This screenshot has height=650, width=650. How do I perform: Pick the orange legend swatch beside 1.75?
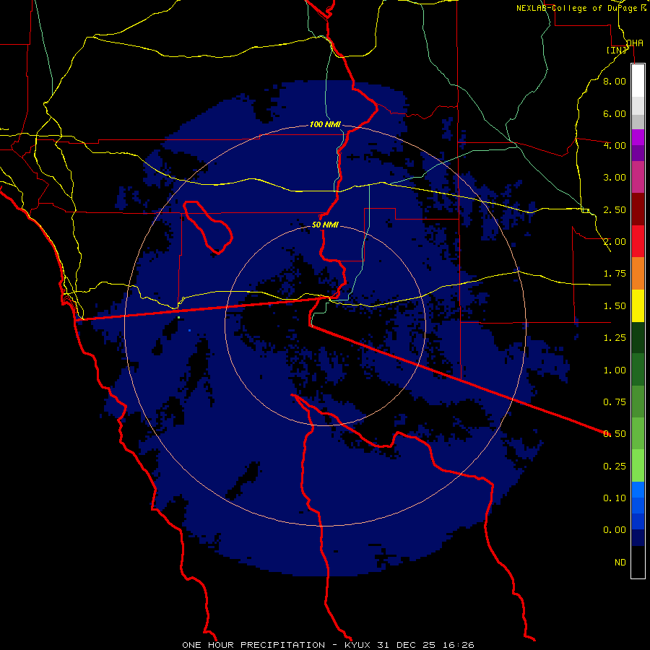pos(638,274)
